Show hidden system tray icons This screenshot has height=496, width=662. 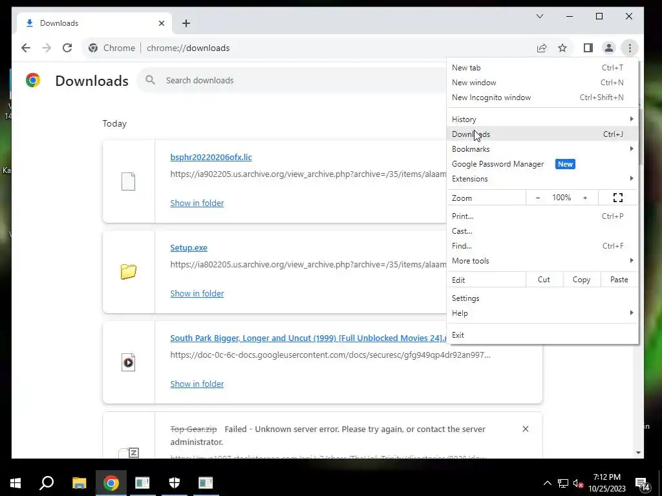[547, 483]
